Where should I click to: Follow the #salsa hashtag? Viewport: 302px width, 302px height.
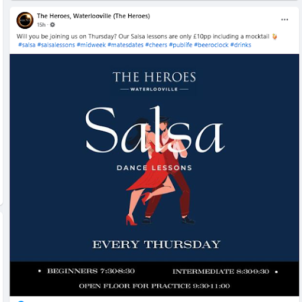(27, 45)
